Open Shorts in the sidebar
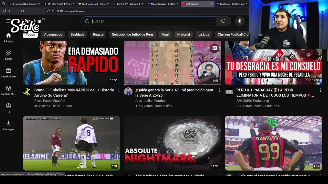The height and width of the screenshot is (184, 328). point(8,55)
